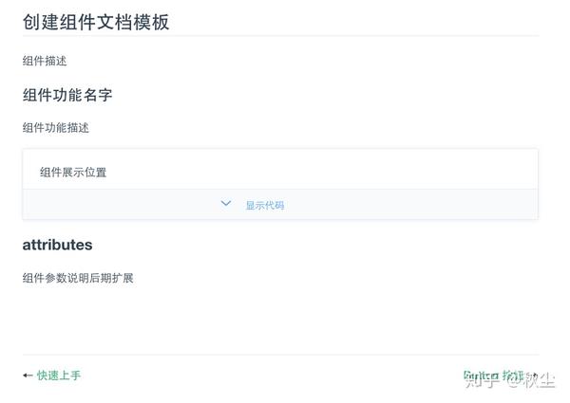This screenshot has width=570, height=403.
Task: Click the left arrow beside 快速上手
Action: [x=28, y=376]
